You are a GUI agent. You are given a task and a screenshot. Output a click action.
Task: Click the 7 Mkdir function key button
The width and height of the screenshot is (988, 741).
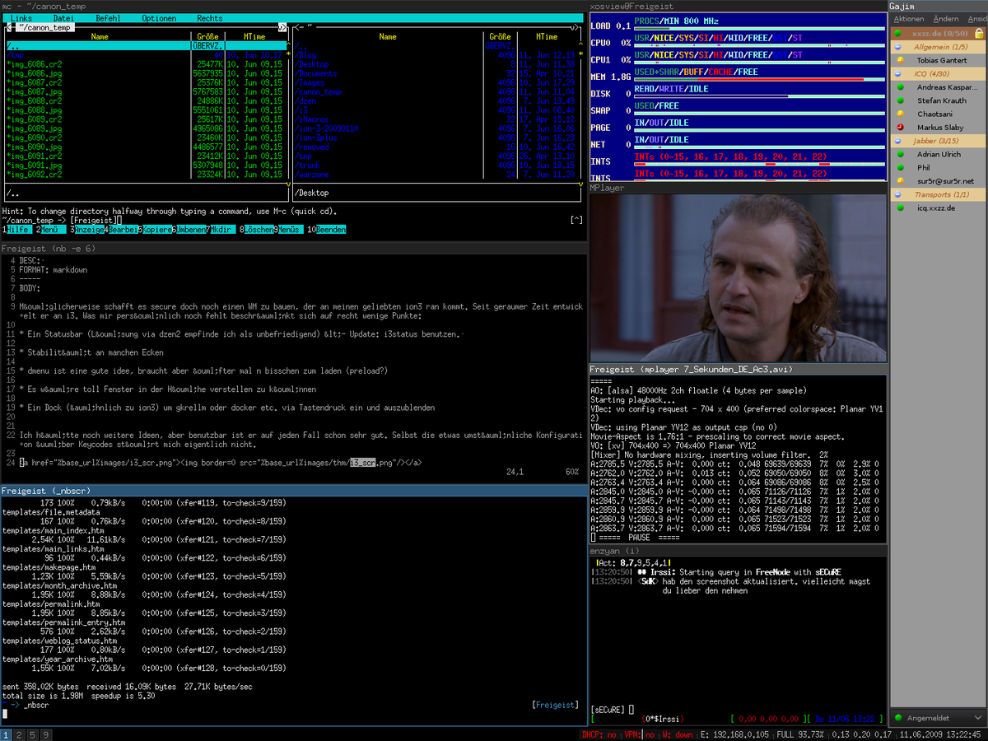(221, 230)
